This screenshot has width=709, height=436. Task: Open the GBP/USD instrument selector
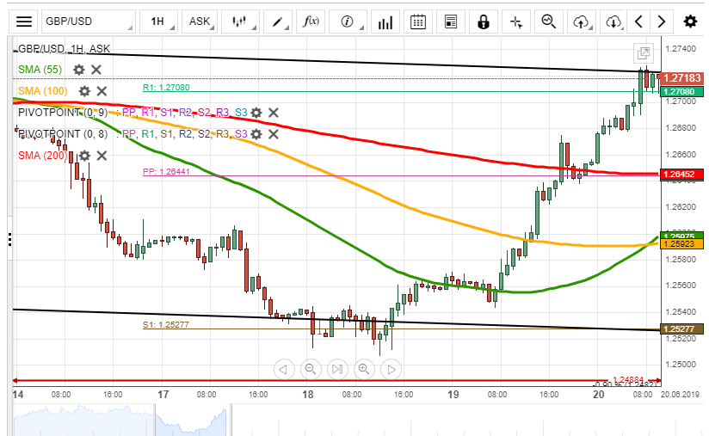pos(88,21)
